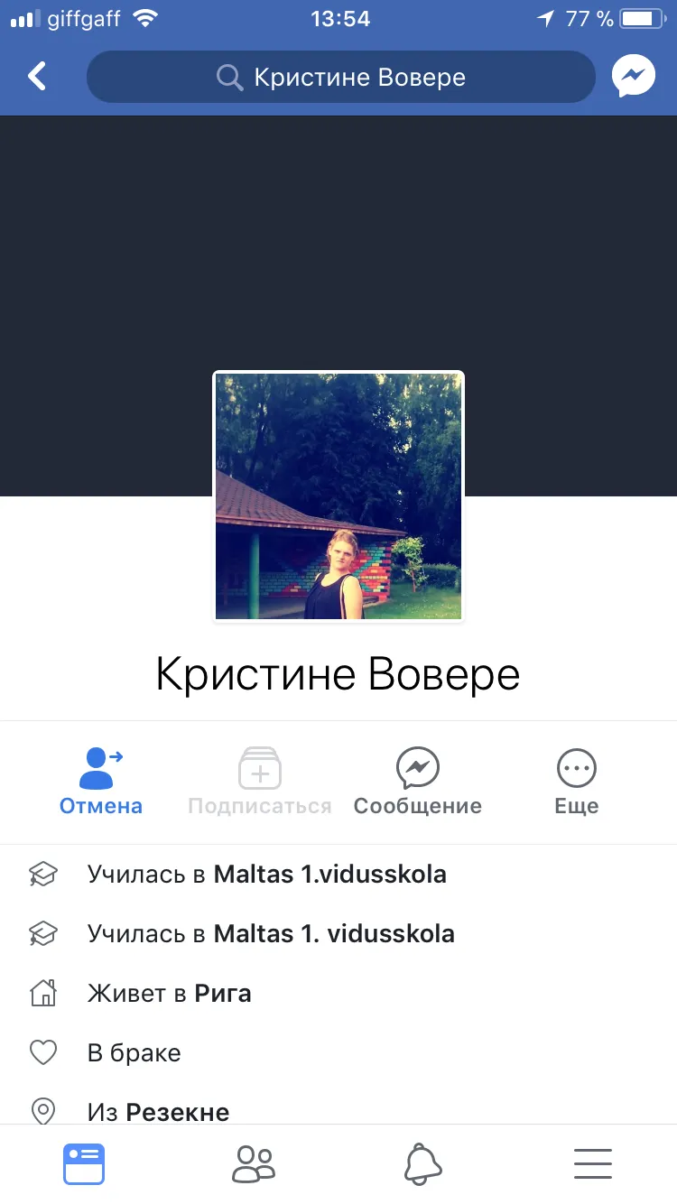
Task: Open Maltas 1.vidusskola school link
Action: [330, 874]
